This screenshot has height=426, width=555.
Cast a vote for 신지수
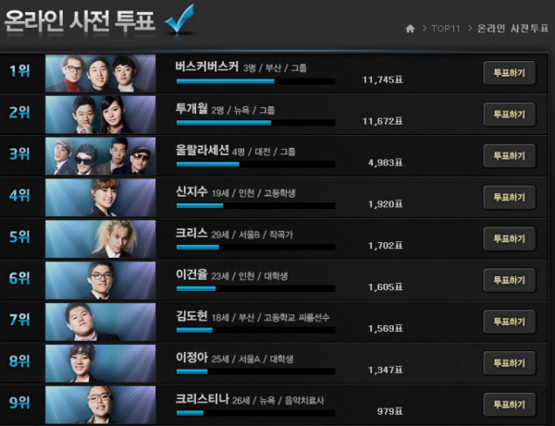[x=510, y=197]
